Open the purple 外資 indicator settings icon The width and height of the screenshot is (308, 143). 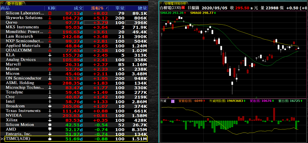click(173, 101)
